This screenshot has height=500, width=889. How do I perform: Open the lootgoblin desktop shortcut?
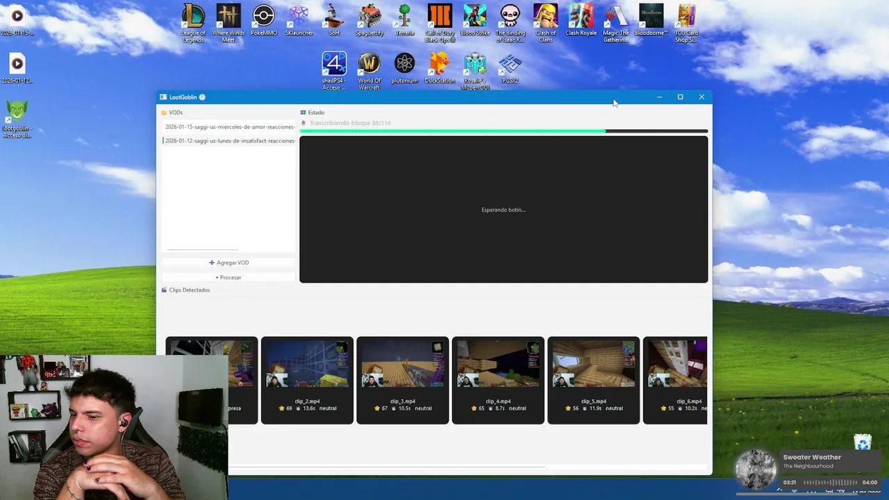point(17,119)
